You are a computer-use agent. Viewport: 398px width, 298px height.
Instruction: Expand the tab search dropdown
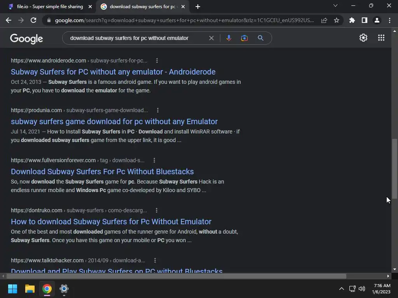[335, 5]
